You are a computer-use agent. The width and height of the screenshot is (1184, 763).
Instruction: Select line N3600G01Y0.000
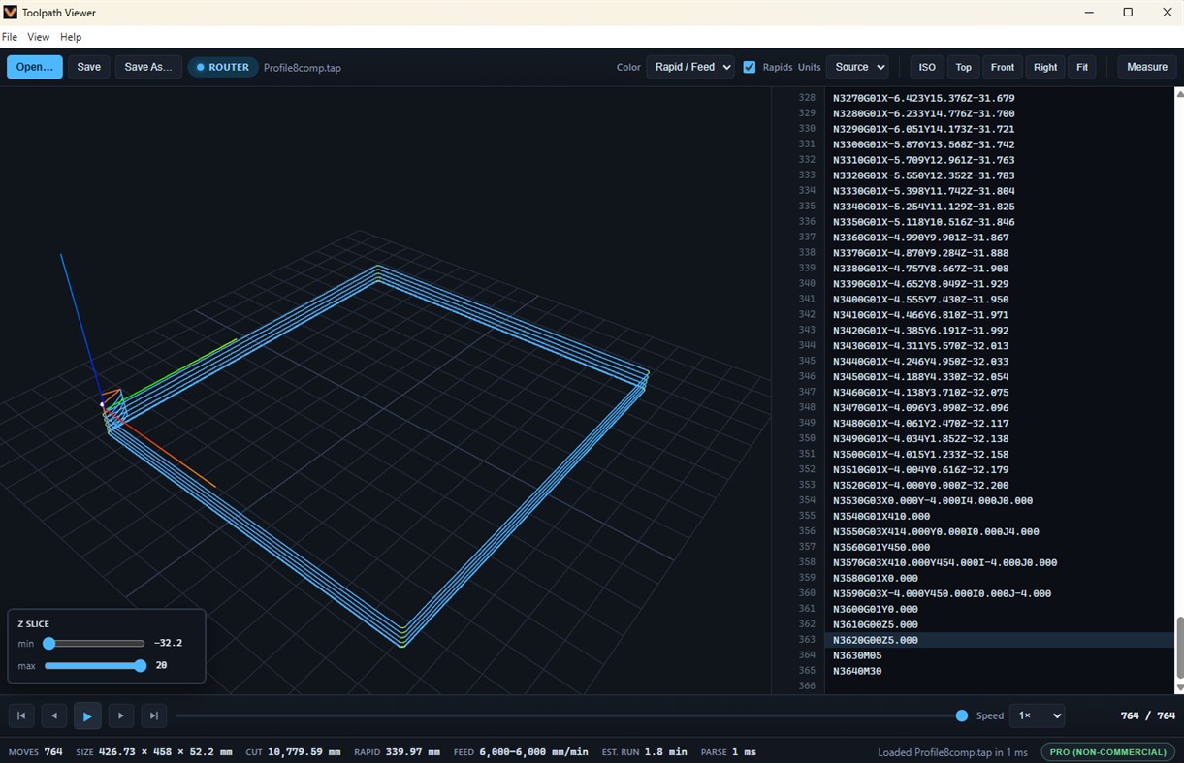[999, 609]
